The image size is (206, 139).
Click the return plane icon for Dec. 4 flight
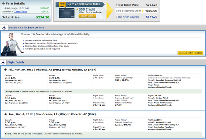(x=6, y=114)
